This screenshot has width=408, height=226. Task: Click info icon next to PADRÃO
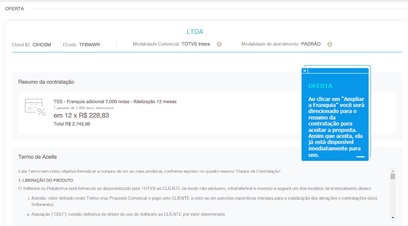click(329, 44)
